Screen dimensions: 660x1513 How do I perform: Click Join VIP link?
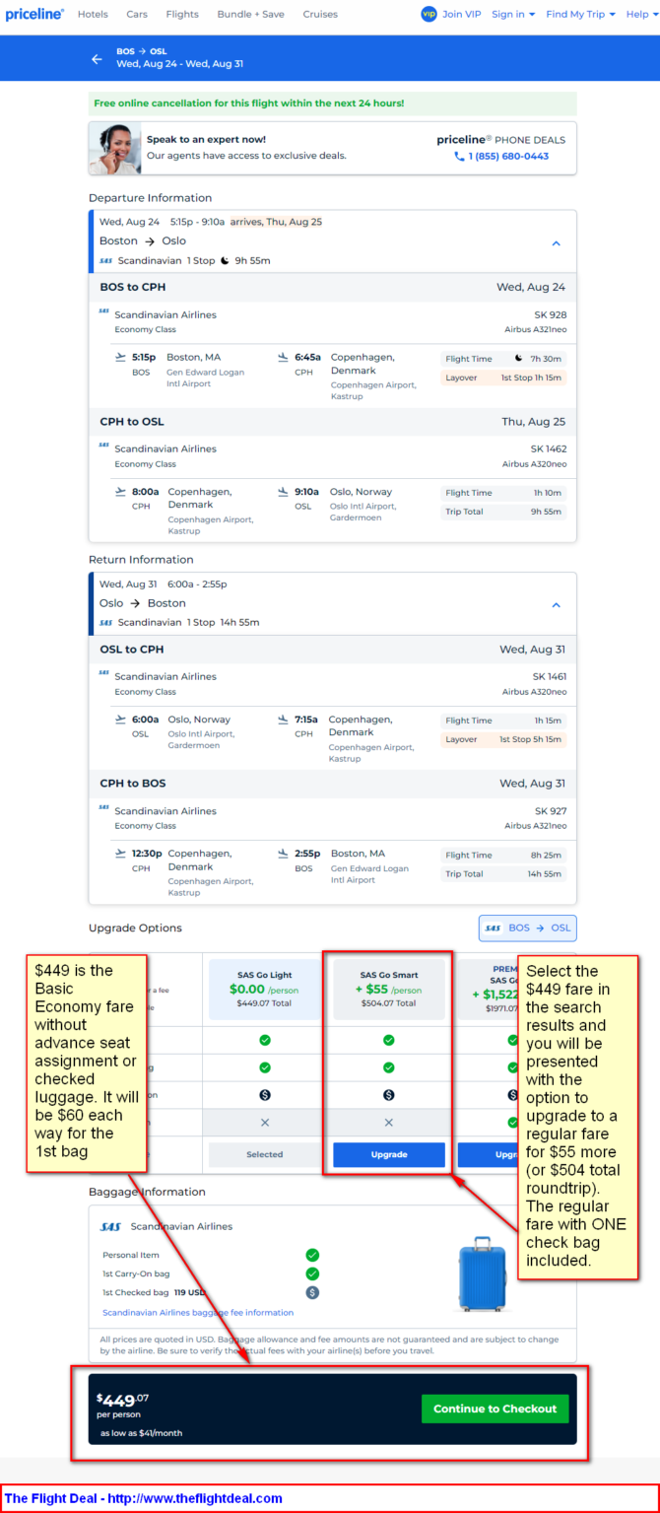pos(463,15)
